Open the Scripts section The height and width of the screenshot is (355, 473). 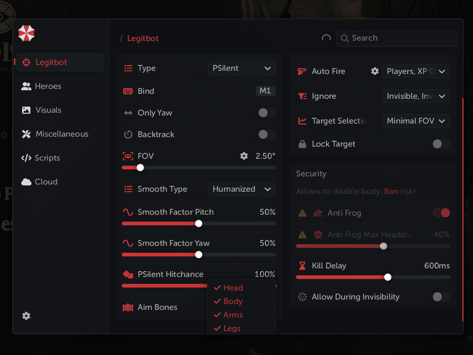pyautogui.click(x=47, y=158)
